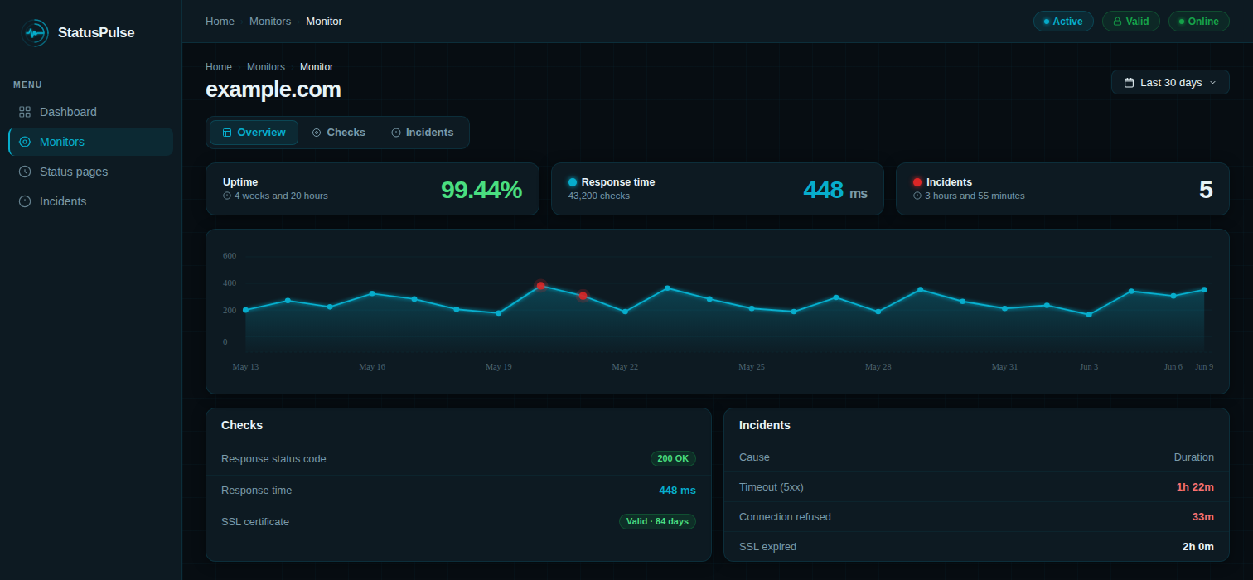Click the Home link in top navigation
This screenshot has height=580, width=1253.
tap(220, 22)
